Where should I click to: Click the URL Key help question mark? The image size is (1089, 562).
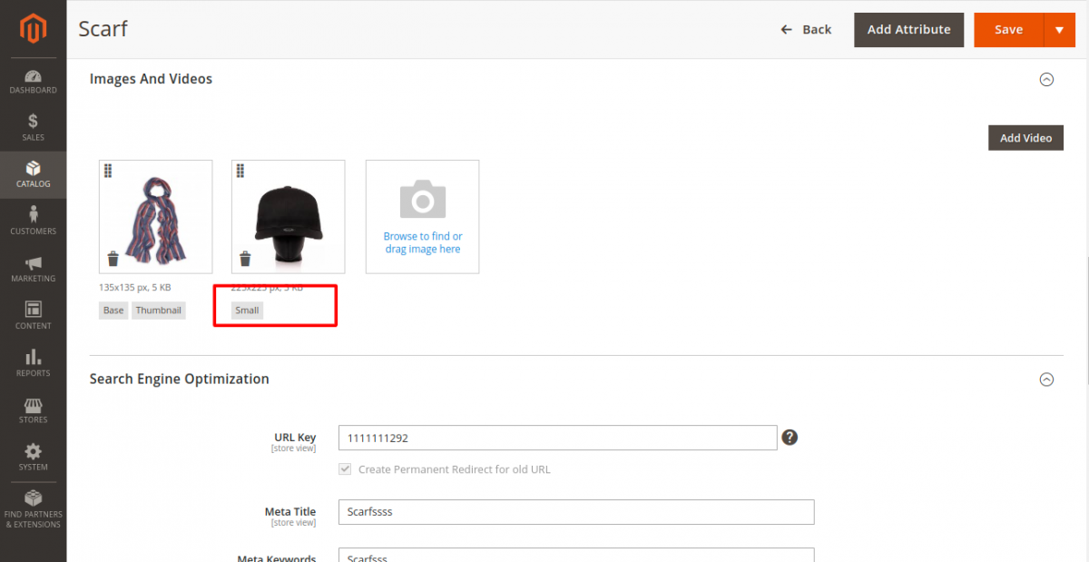click(790, 438)
